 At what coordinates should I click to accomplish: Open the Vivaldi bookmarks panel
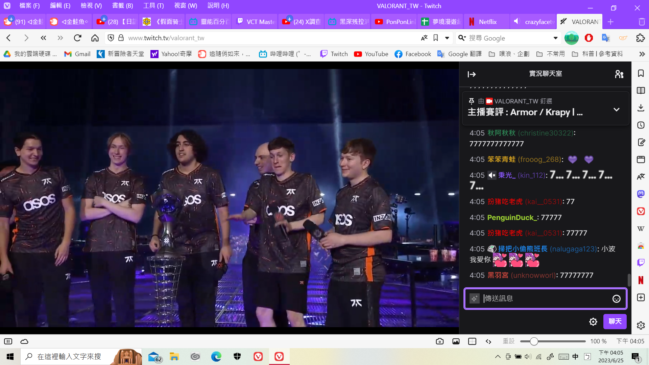(x=641, y=73)
